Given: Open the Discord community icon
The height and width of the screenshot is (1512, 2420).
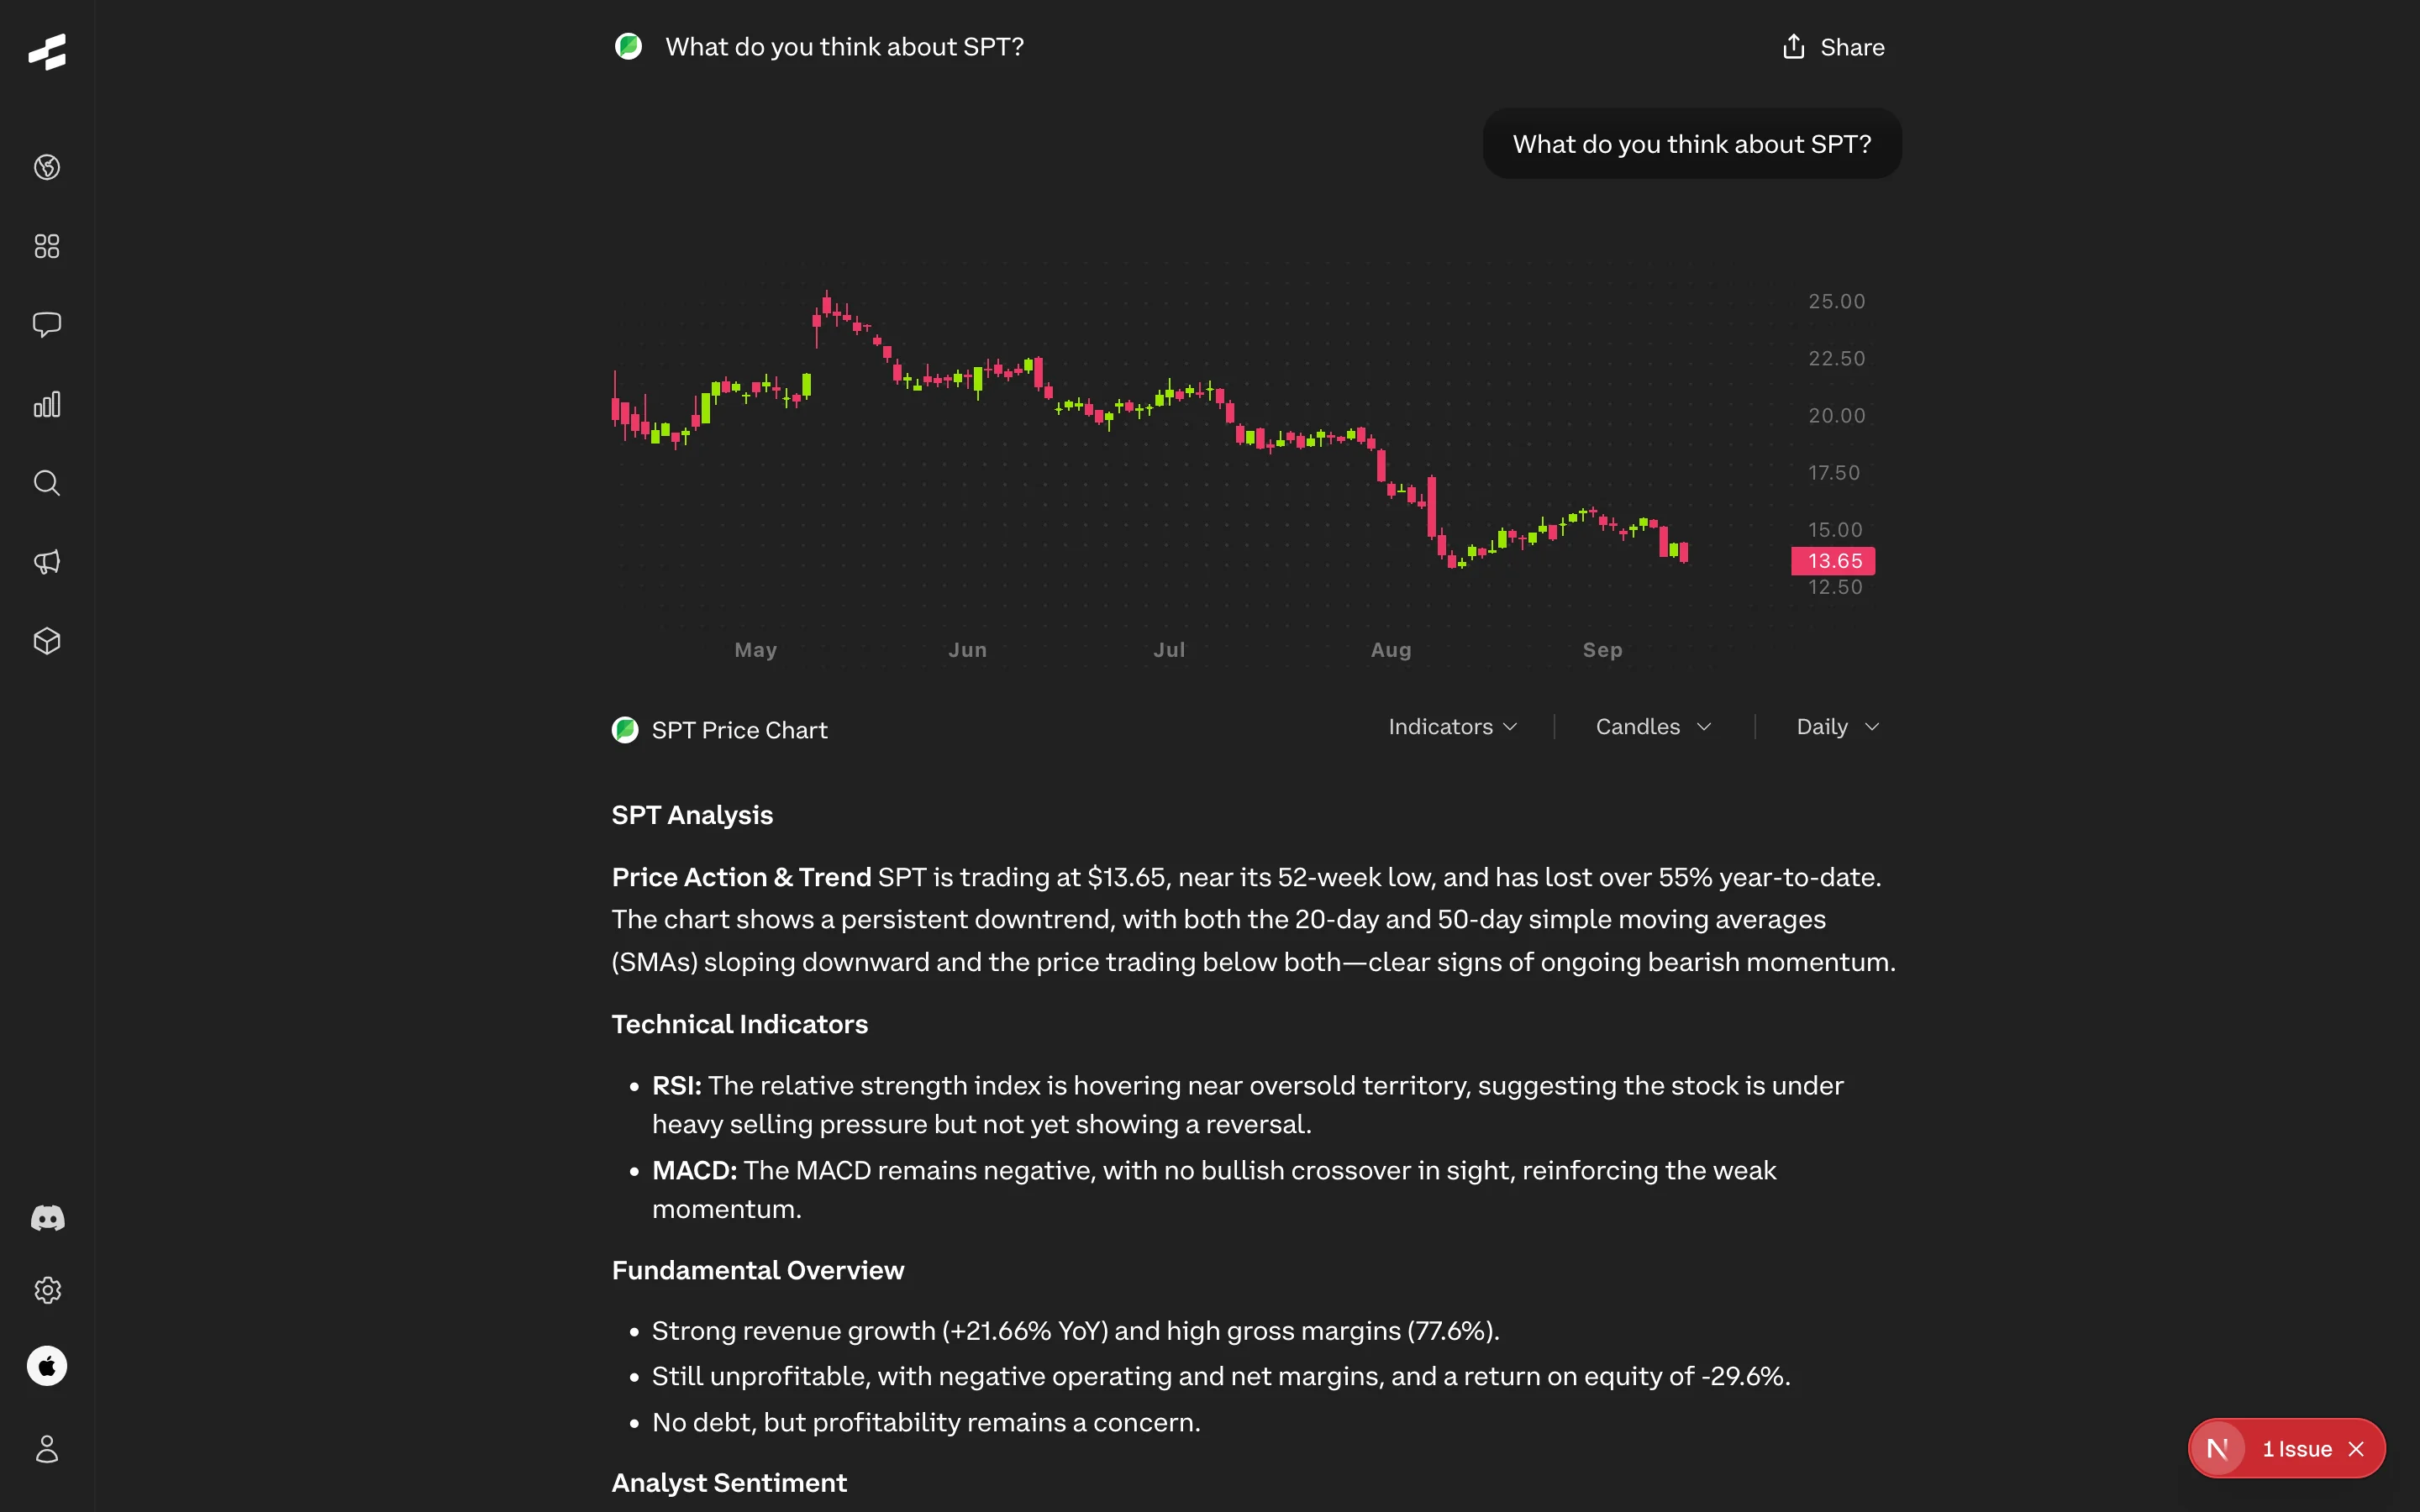Looking at the screenshot, I should click(x=47, y=1218).
